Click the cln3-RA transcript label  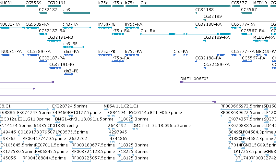pos(70,24)
